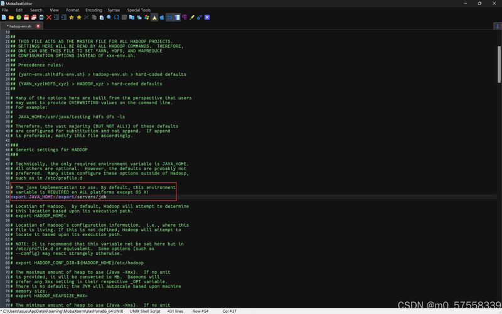
Task: Open the Search menu
Action: 36,10
